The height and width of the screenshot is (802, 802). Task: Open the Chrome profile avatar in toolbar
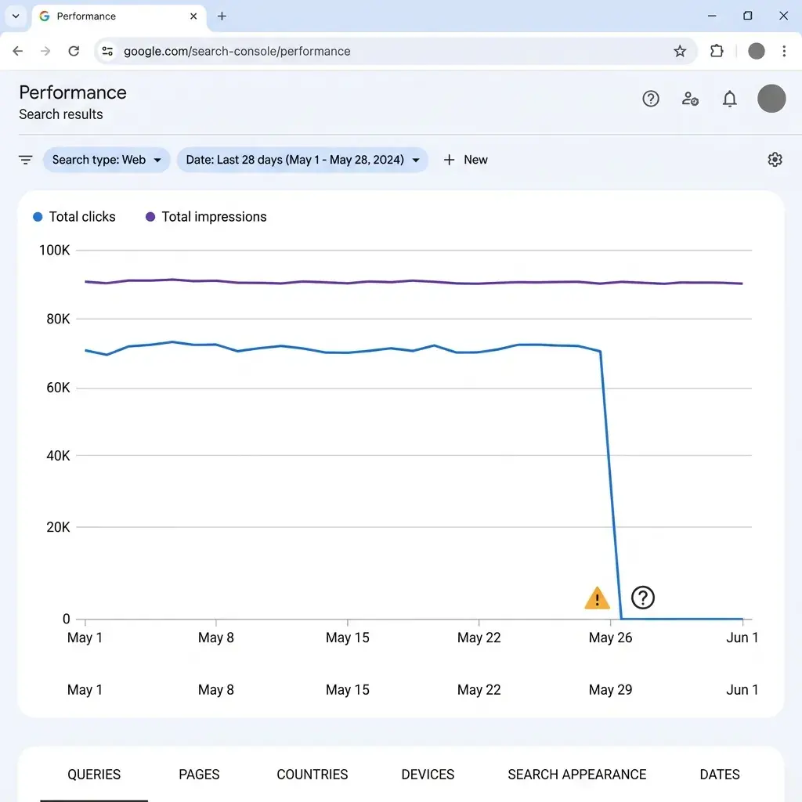[x=757, y=51]
